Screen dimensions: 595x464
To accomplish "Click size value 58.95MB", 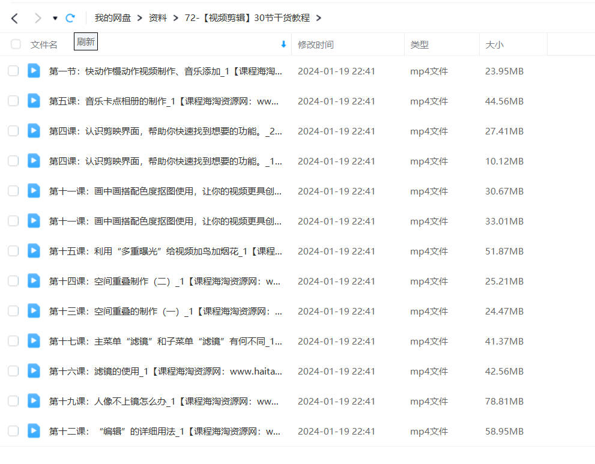I will pyautogui.click(x=504, y=432).
